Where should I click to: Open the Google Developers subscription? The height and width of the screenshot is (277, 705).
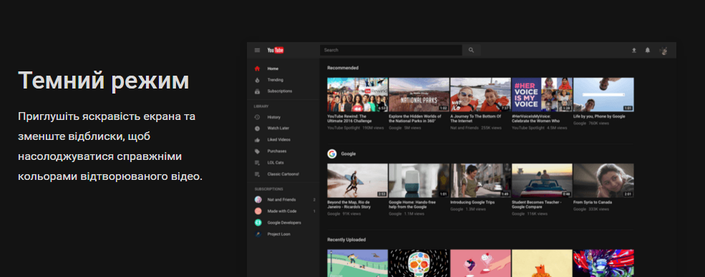coord(284,222)
